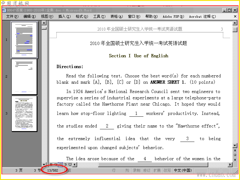Open the 视图(V) View menu
Image resolution: width=240 pixels, height=180 pixels.
pyautogui.click(x=47, y=16)
